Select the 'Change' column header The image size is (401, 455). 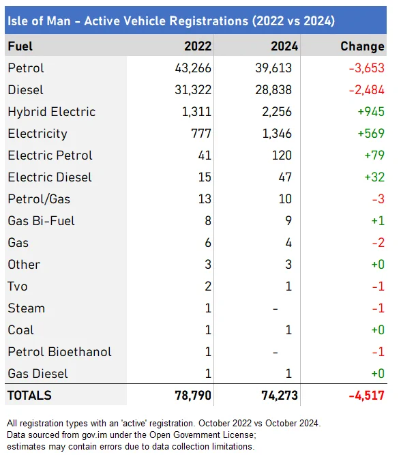tap(362, 46)
